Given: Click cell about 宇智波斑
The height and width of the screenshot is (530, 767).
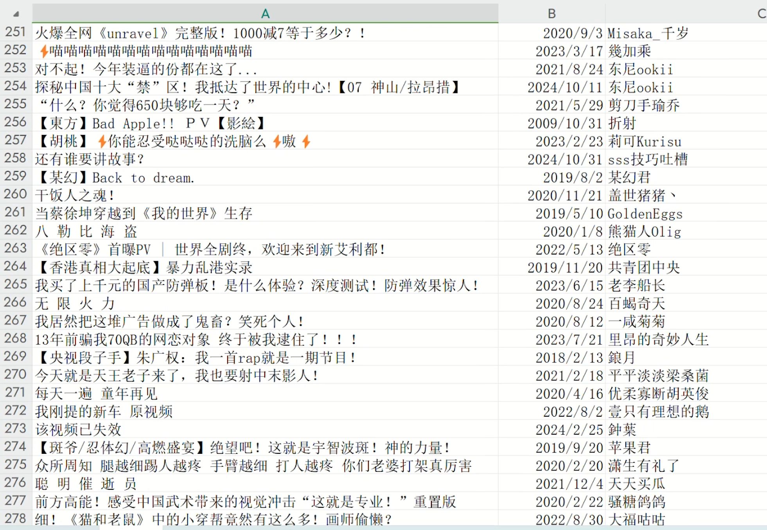Looking at the screenshot, I should coord(265,447).
